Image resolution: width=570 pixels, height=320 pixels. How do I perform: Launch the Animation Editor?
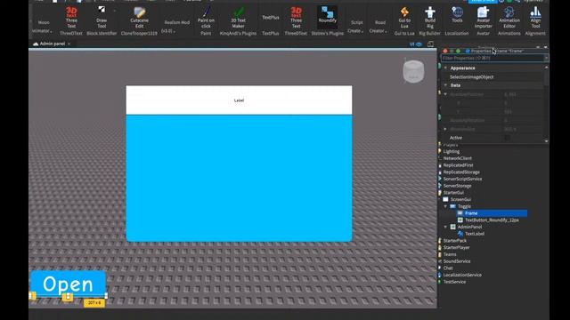(x=509, y=18)
